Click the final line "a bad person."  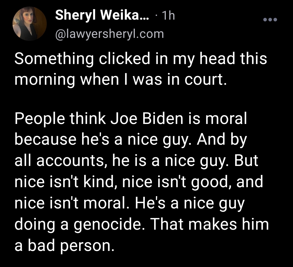64,246
